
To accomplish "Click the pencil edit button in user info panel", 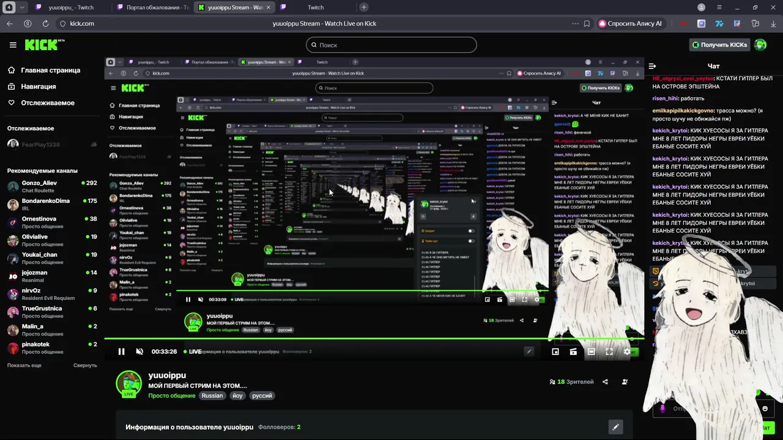I will tap(615, 427).
